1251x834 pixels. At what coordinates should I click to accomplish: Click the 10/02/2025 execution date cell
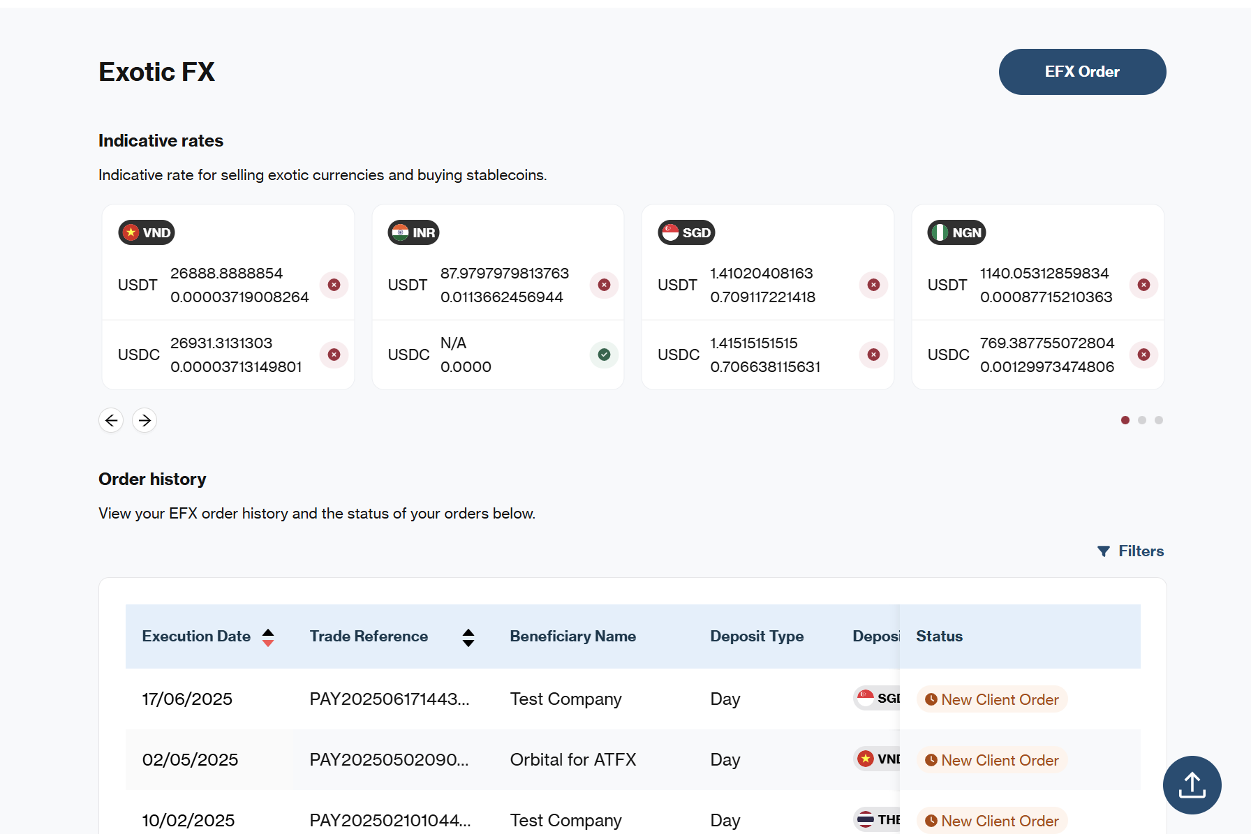click(188, 821)
